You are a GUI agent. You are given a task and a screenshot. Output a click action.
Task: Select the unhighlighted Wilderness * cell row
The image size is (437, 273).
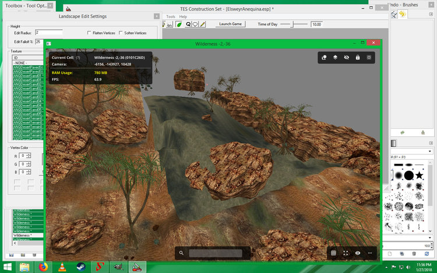28,235
